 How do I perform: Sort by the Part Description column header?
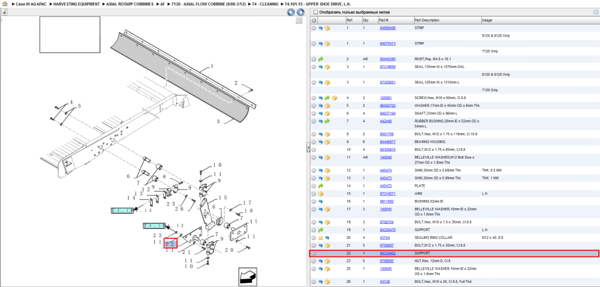pos(448,20)
